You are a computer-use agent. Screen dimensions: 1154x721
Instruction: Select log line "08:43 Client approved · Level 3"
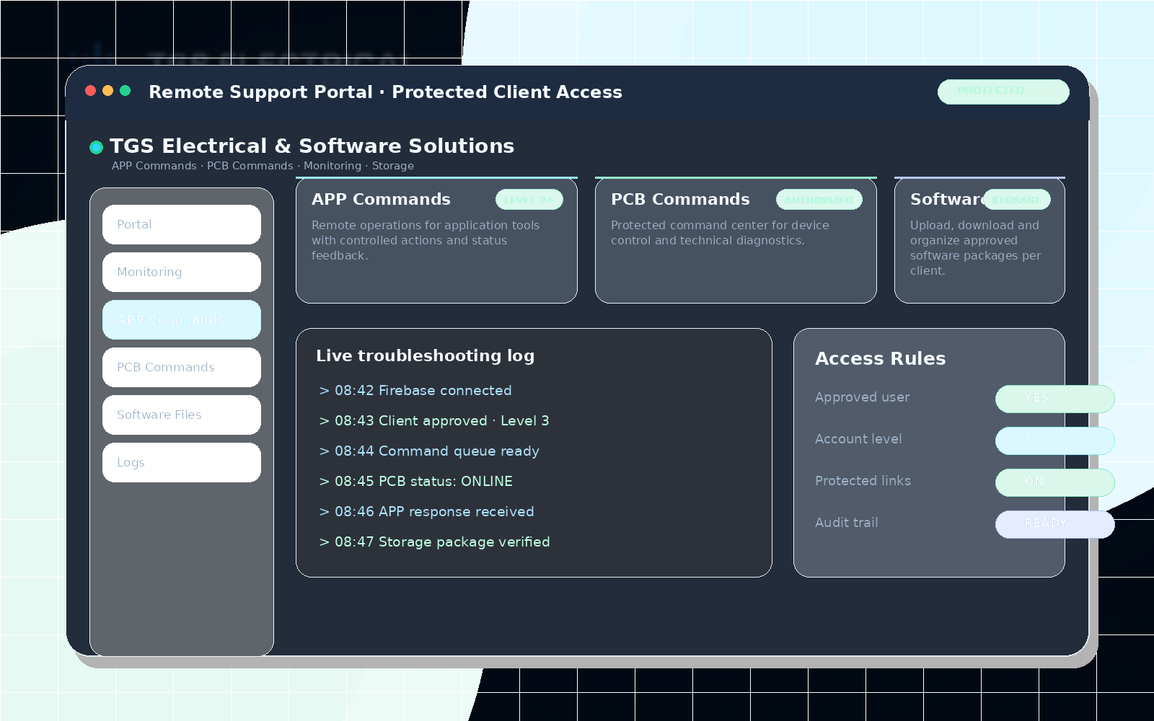click(x=434, y=420)
